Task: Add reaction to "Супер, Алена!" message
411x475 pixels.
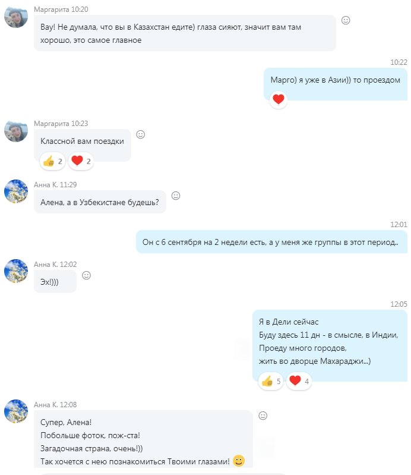Action: point(263,416)
